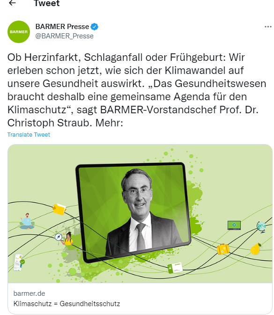The image size is (274, 315).
Task: Open the three-dot more options menu
Action: (268, 27)
